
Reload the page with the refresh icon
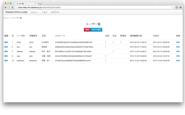[12, 7]
